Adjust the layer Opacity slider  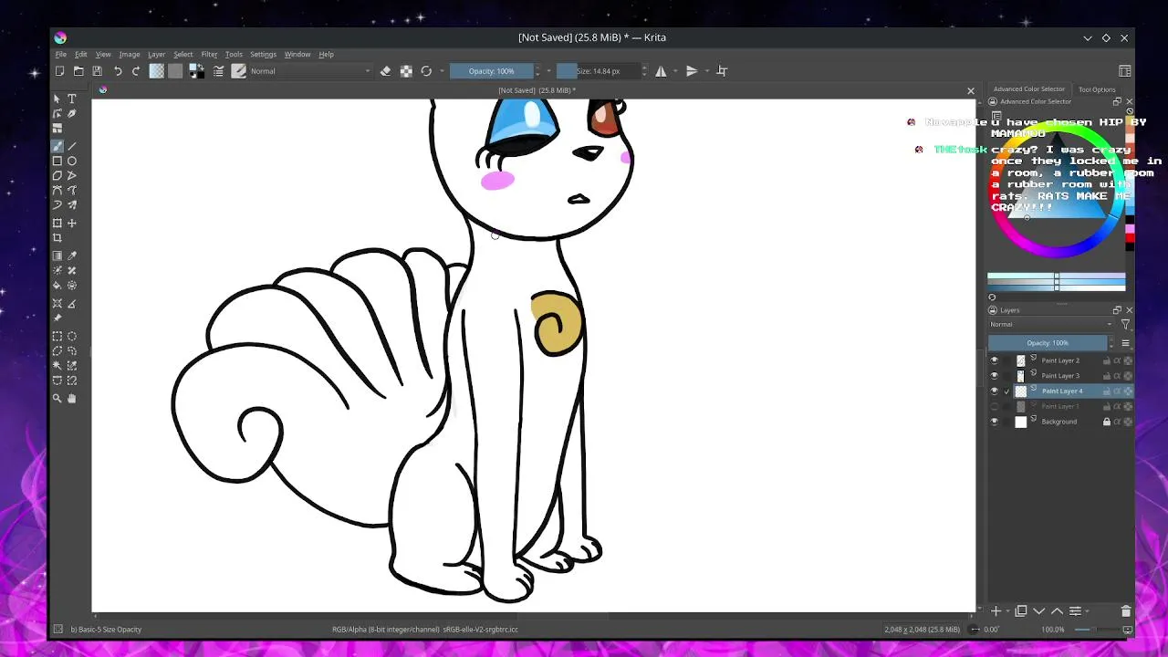1048,343
